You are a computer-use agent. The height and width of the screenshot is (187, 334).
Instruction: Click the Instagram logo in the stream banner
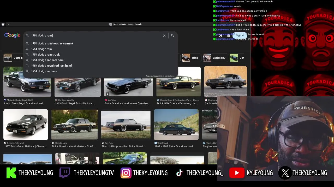126,173
